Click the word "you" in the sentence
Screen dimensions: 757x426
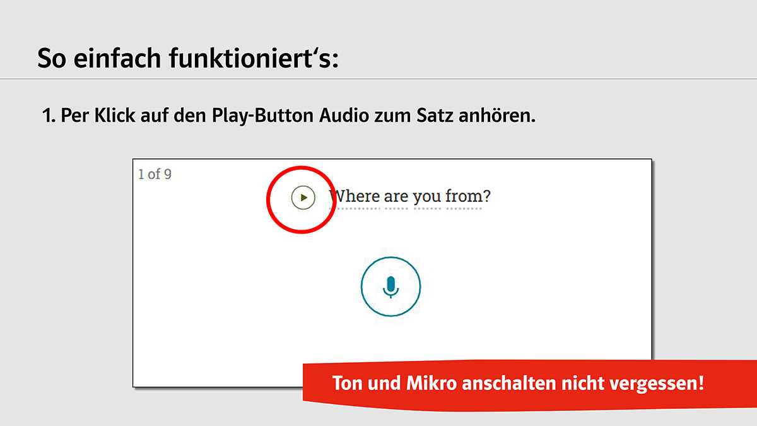tap(427, 198)
